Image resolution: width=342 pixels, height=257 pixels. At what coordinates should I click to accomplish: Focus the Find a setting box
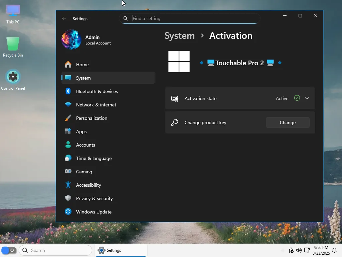(x=190, y=18)
